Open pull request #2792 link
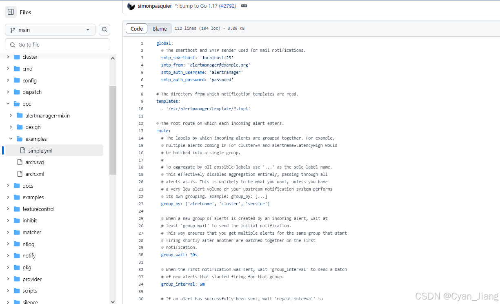Viewport: 500px width, 304px height. coord(228,6)
